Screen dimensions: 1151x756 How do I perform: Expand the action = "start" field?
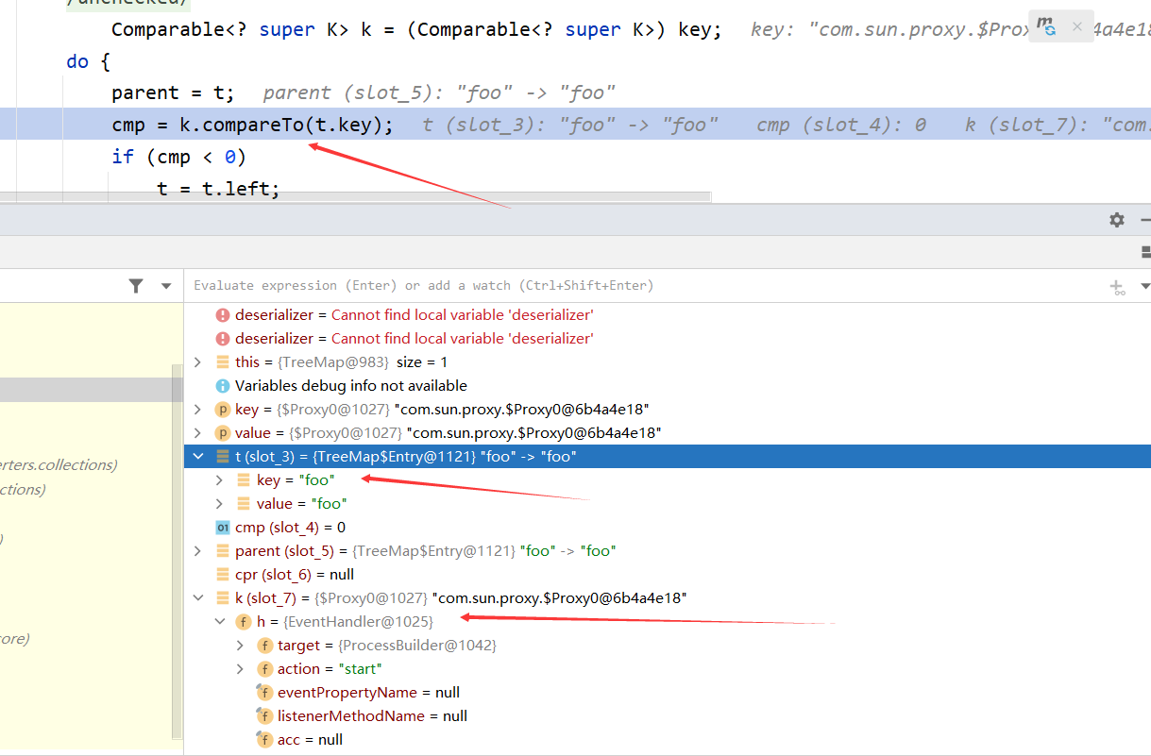(241, 668)
